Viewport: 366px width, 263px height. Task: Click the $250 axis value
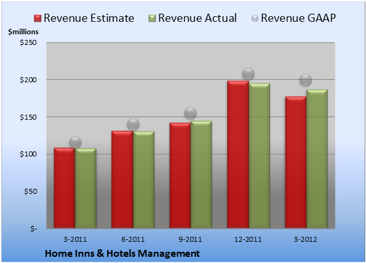28,42
